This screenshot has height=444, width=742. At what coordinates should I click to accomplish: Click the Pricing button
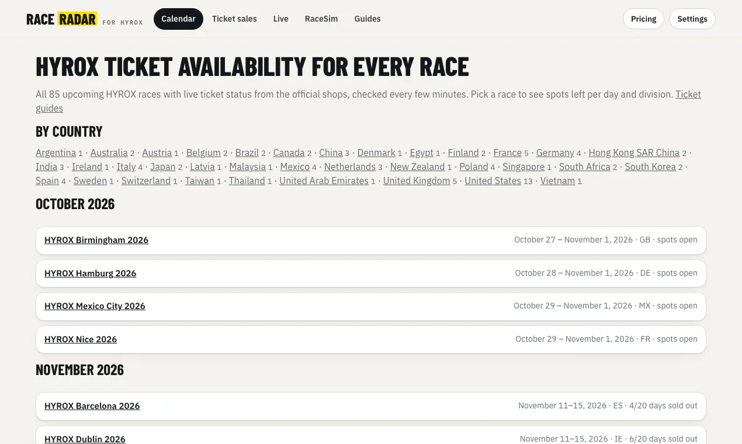[643, 19]
